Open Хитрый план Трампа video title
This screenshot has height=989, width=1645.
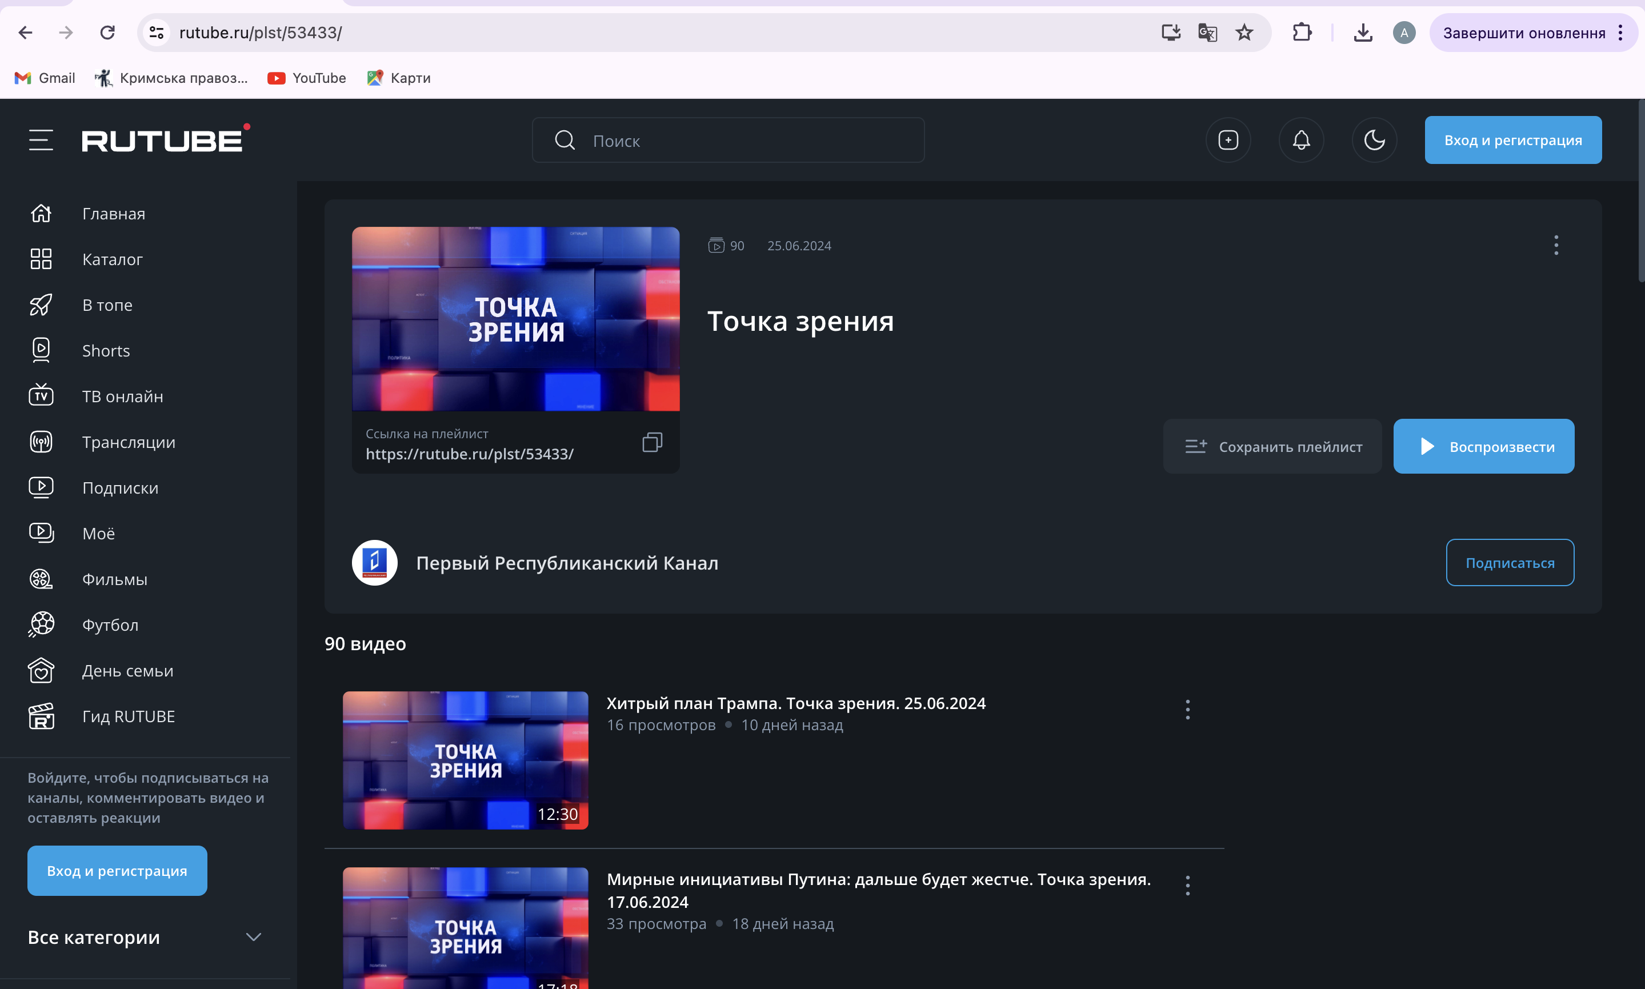tap(795, 703)
